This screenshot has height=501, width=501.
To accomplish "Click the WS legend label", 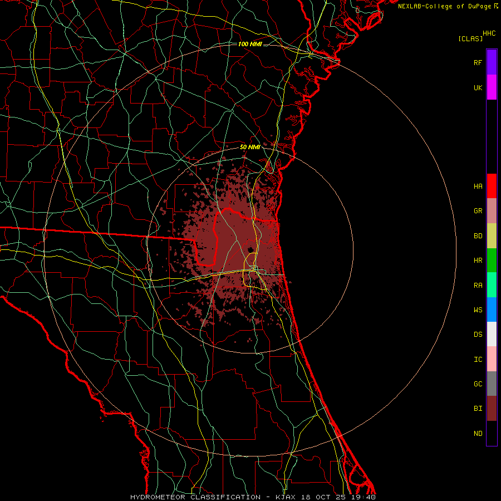I will (478, 310).
